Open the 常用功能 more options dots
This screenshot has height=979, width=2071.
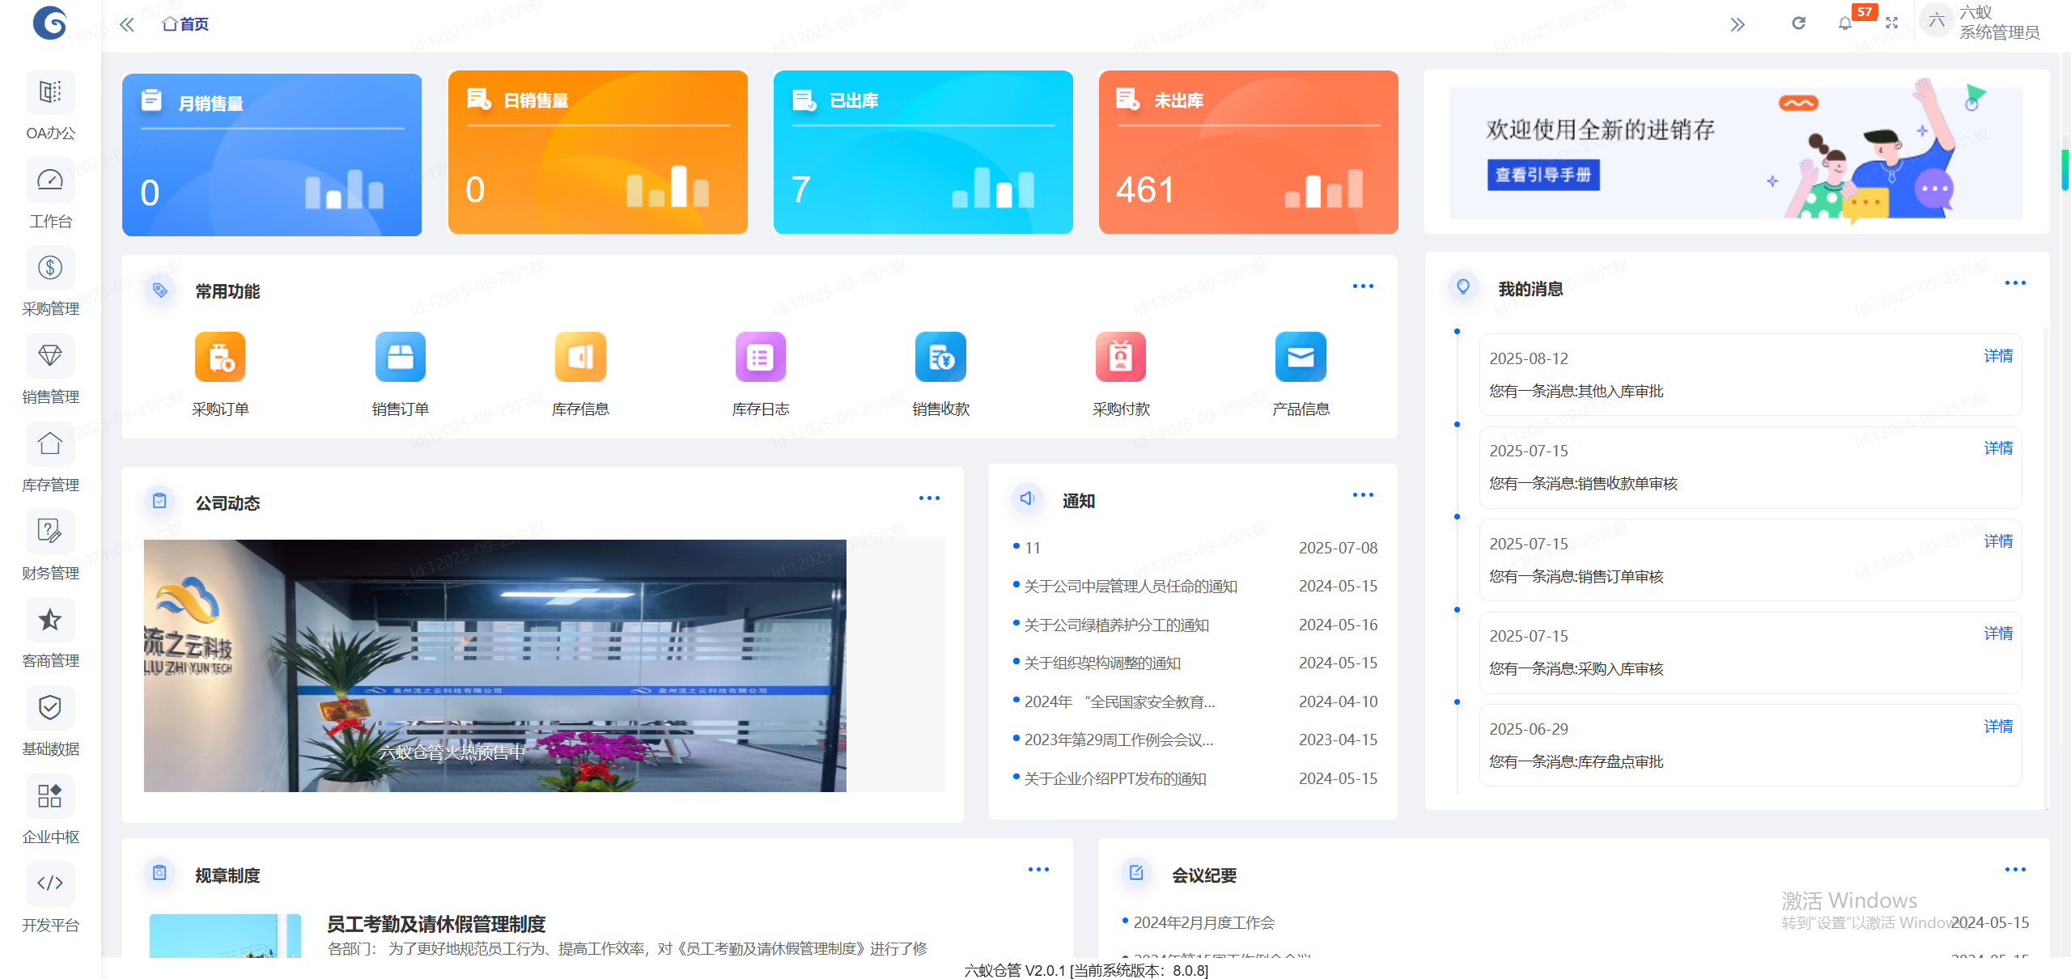(x=1363, y=286)
